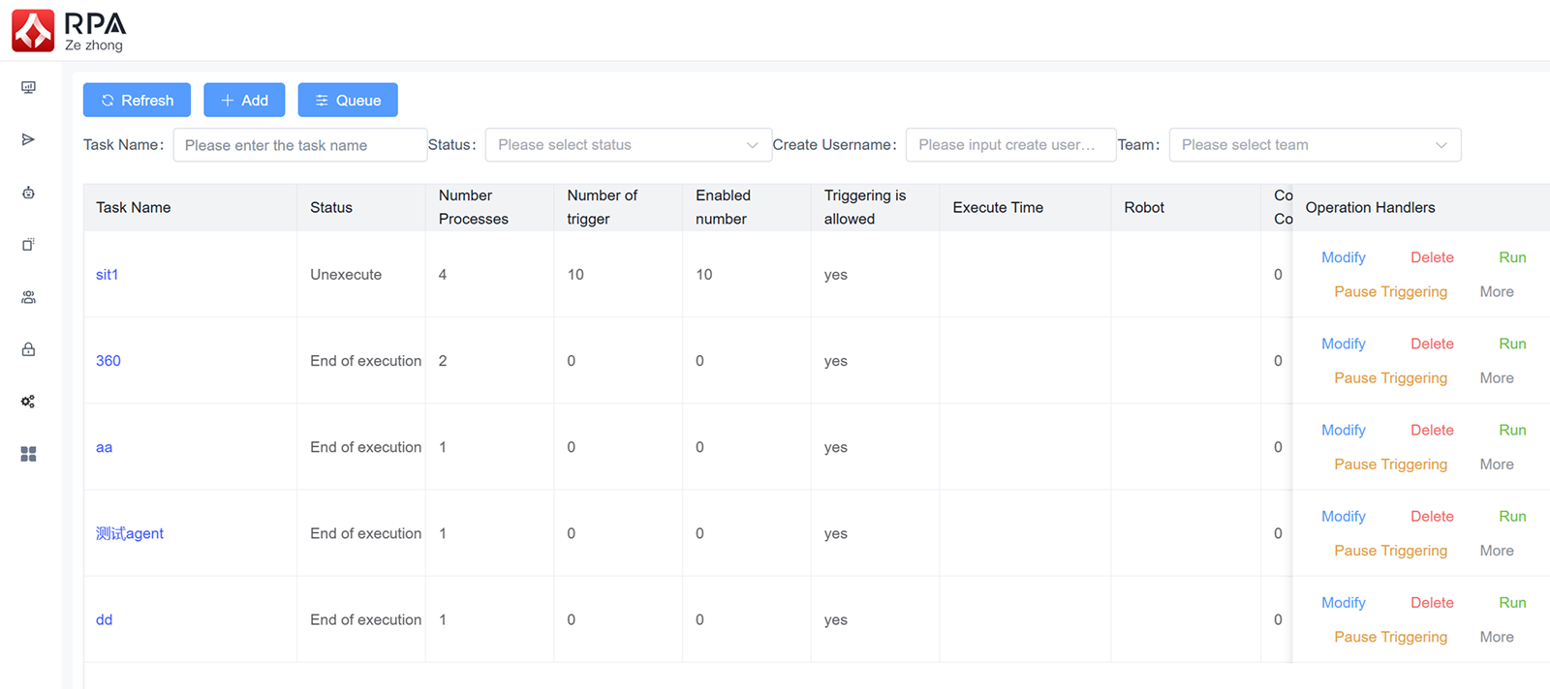Open the send/tasks arrow sidebar icon
1550x689 pixels.
coord(28,139)
